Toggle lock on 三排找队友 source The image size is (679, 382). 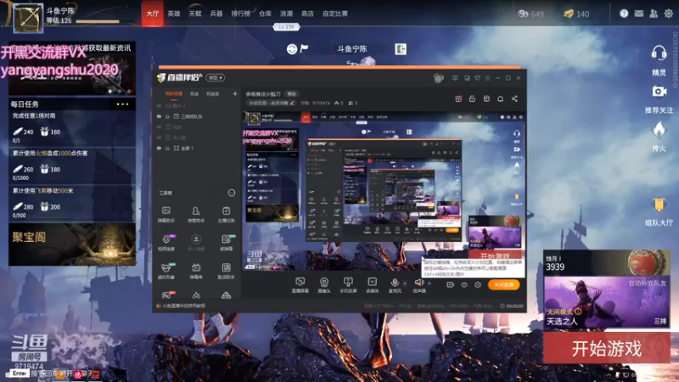[x=167, y=116]
